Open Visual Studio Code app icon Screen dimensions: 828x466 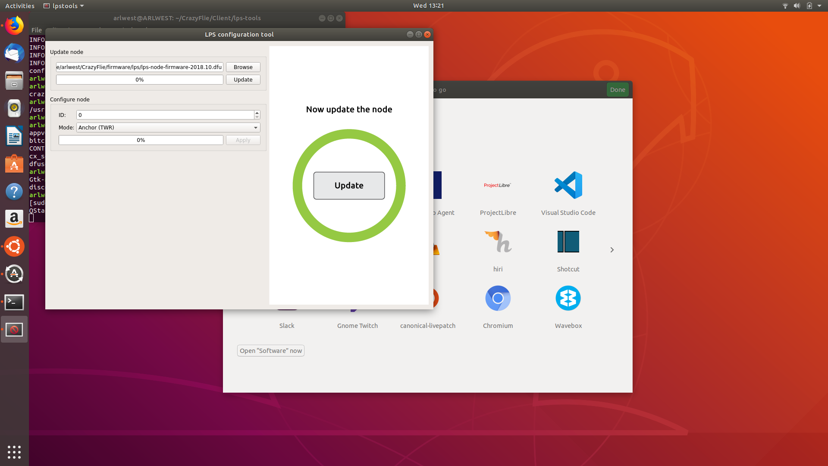tap(568, 186)
